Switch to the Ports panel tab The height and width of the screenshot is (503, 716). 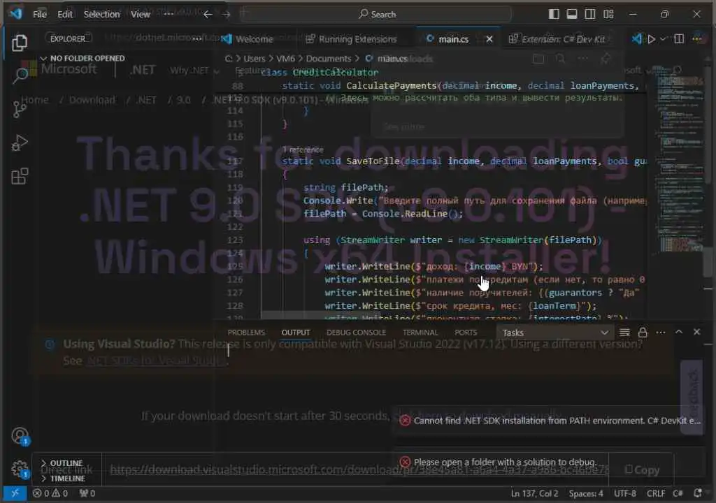466,333
